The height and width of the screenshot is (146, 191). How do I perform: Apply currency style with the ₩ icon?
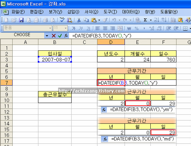pos(129,29)
